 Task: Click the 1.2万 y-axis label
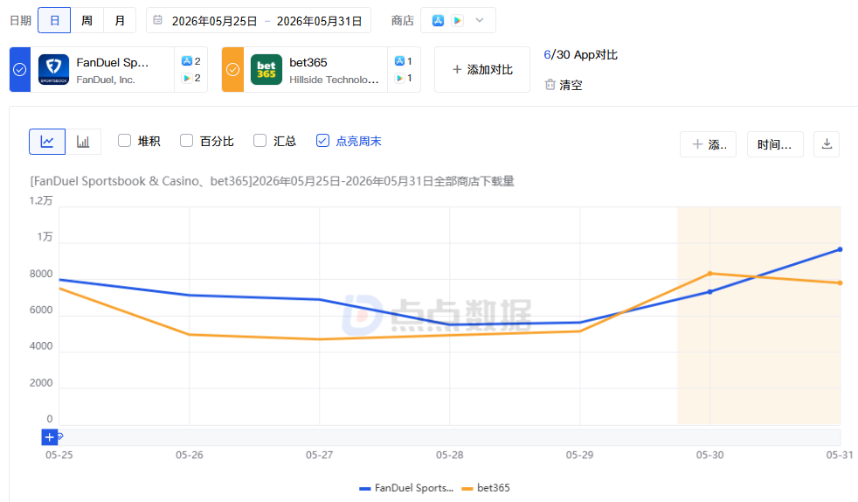41,201
